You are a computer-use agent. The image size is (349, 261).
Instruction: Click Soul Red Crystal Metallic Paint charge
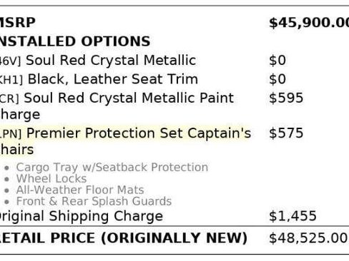point(117,106)
